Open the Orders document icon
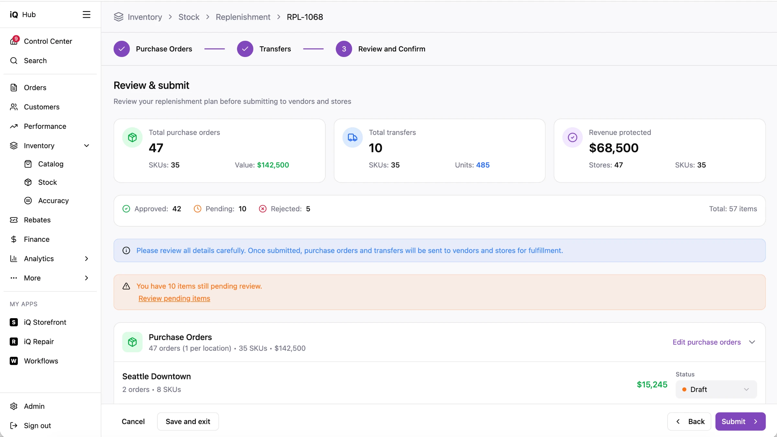The width and height of the screenshot is (777, 437). [x=14, y=87]
